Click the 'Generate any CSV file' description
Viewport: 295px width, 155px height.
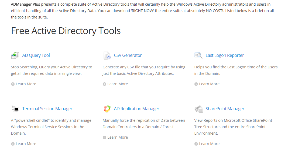144,70
